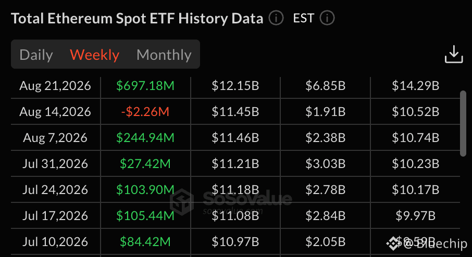Click the $11.18B value in Jul 24 row

click(235, 190)
